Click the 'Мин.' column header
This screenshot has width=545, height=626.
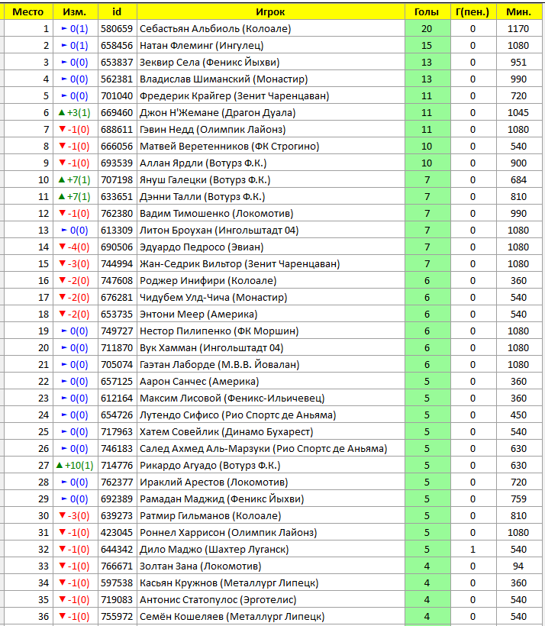(x=518, y=12)
